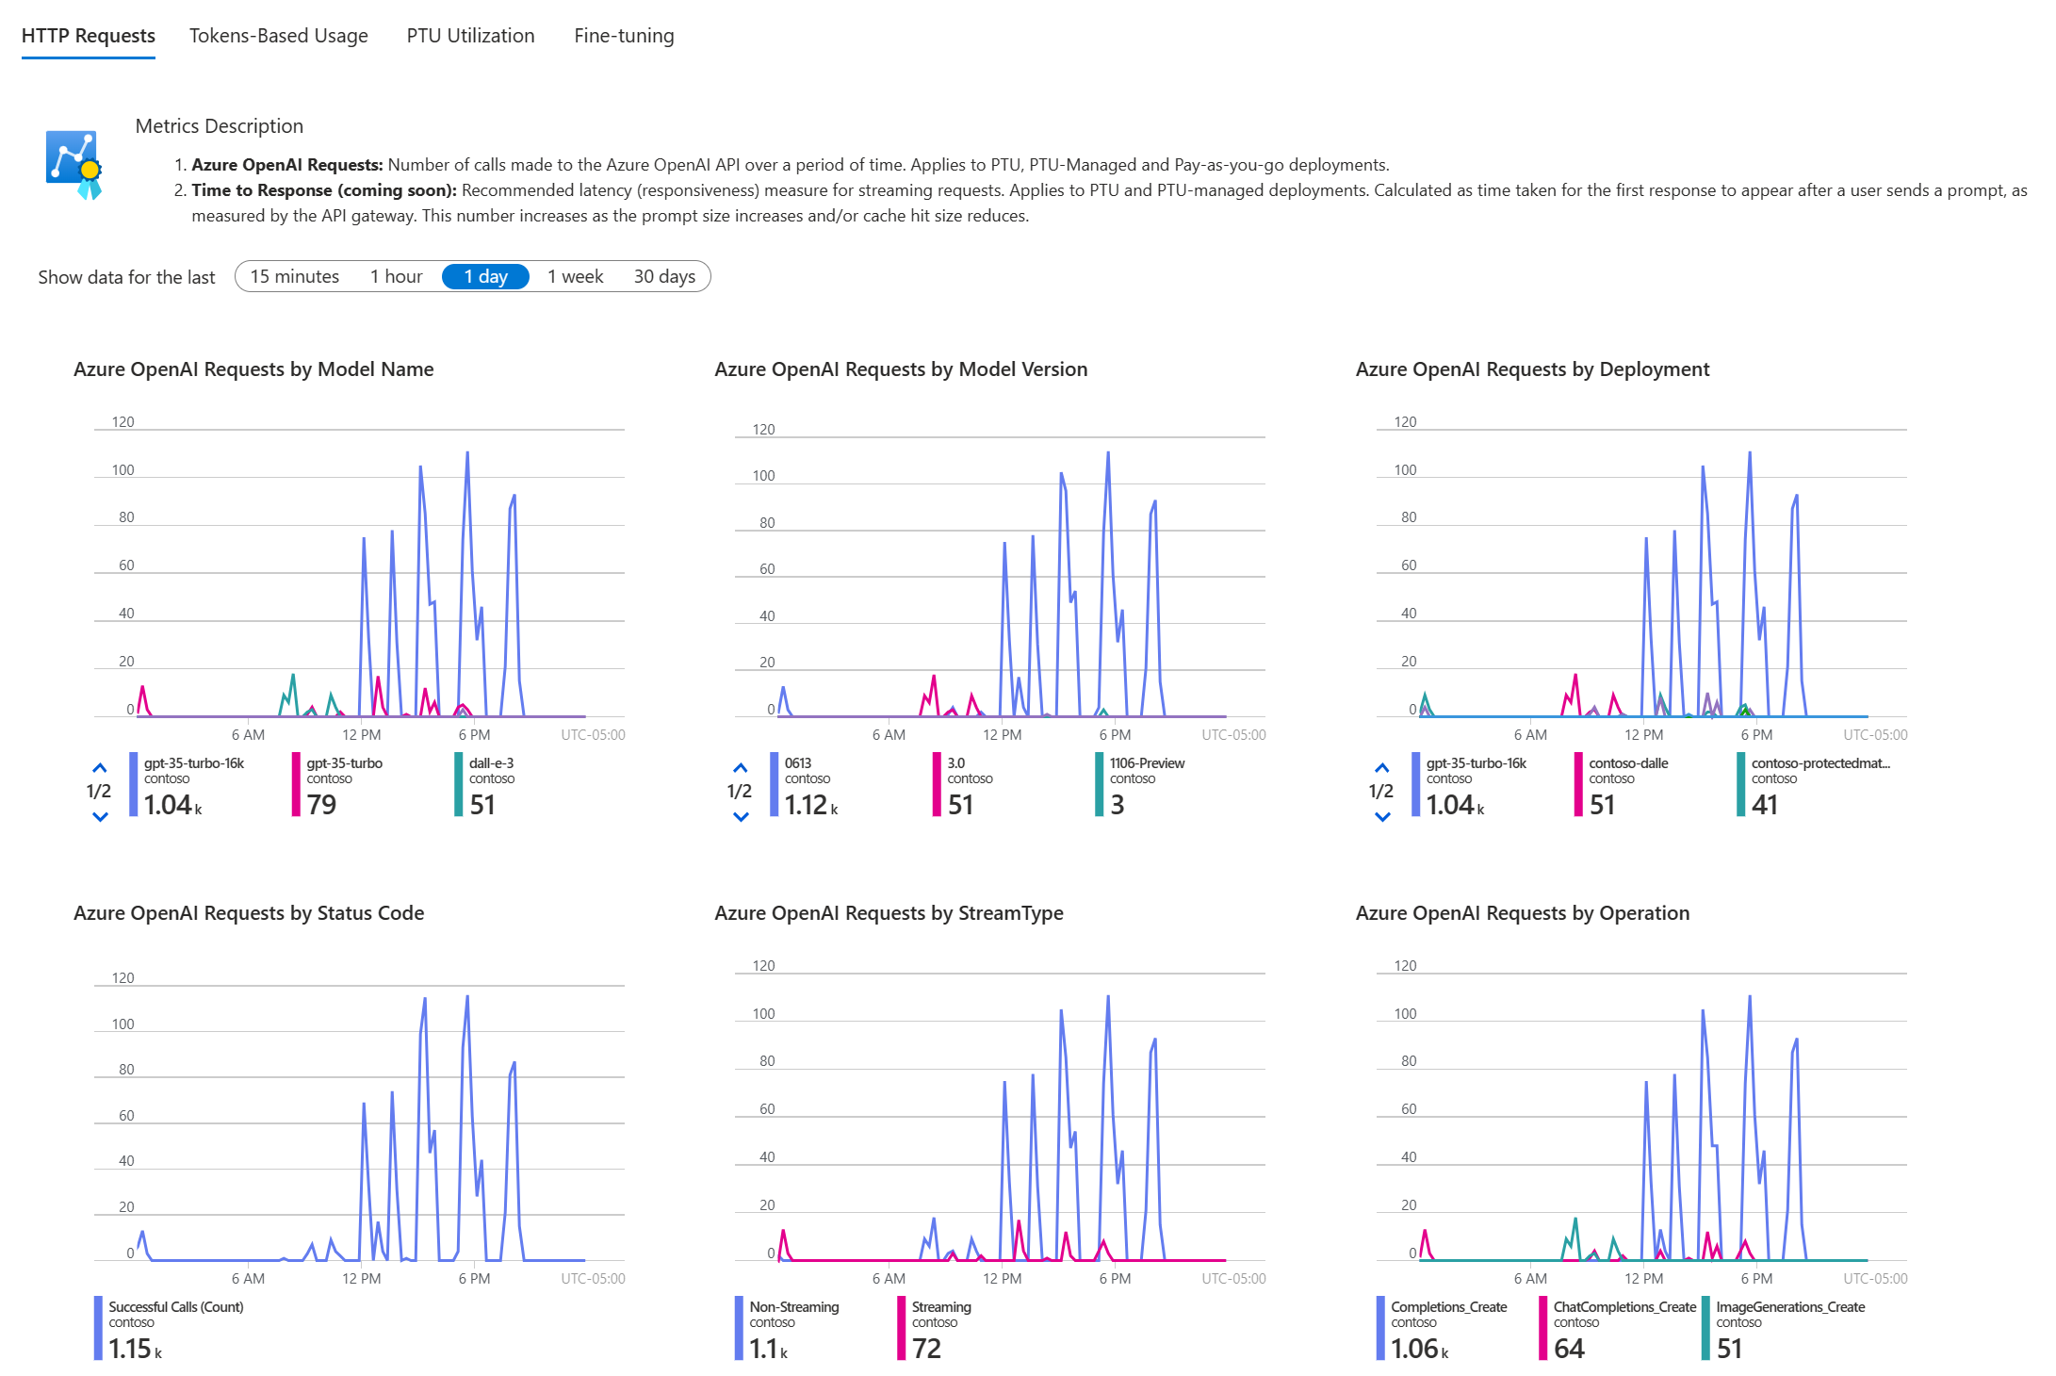Image resolution: width=2056 pixels, height=1376 pixels.
Task: Click legend down arrow under Deployment chart
Action: click(x=1382, y=816)
